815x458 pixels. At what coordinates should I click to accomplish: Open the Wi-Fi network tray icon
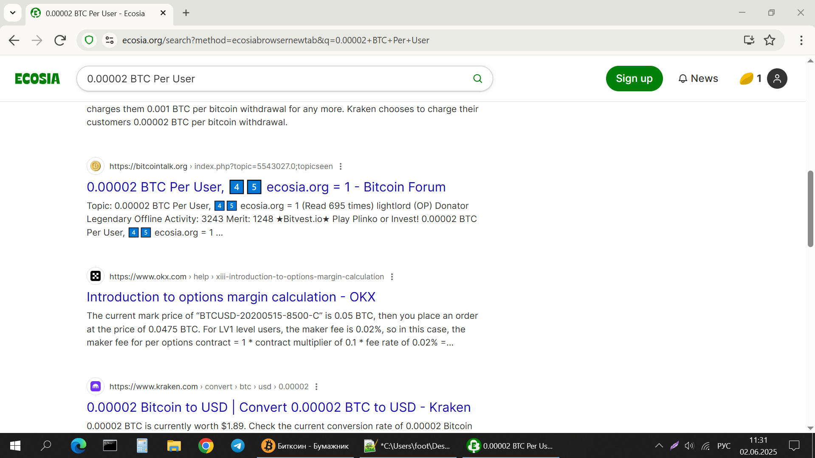[705, 446]
